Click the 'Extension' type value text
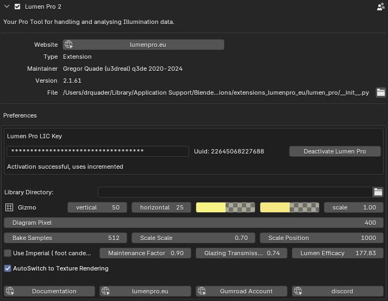The height and width of the screenshot is (301, 388). pos(77,57)
